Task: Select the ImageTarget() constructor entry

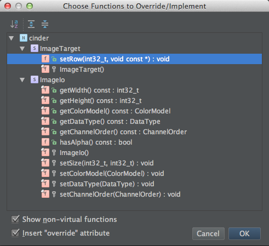Action: click(x=82, y=70)
